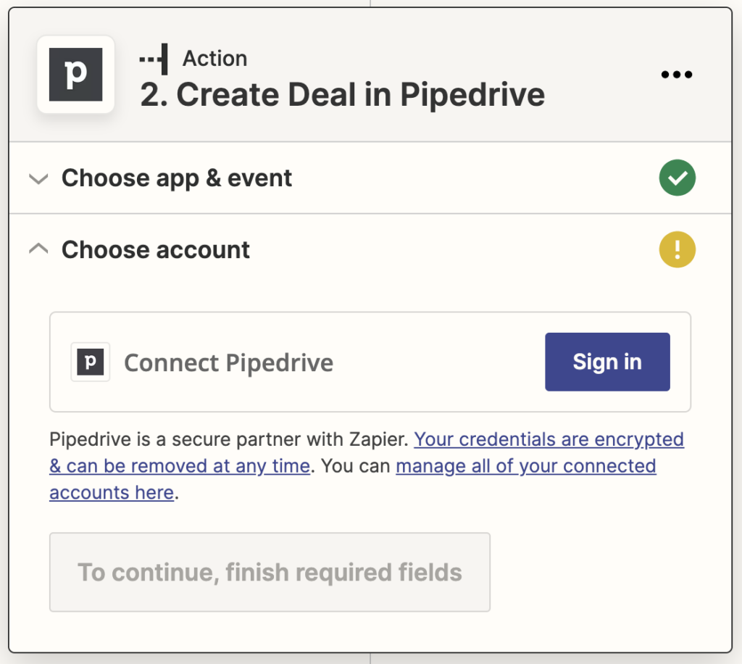Select the Choose account section header

(x=156, y=249)
